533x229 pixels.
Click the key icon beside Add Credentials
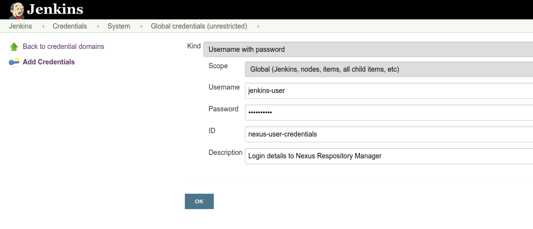point(14,62)
